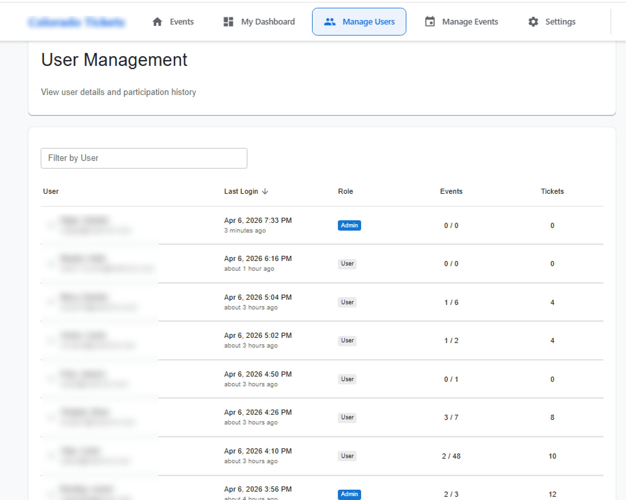Viewport: 626px width, 500px height.
Task: Sort by the Tickets column header
Action: pos(552,191)
